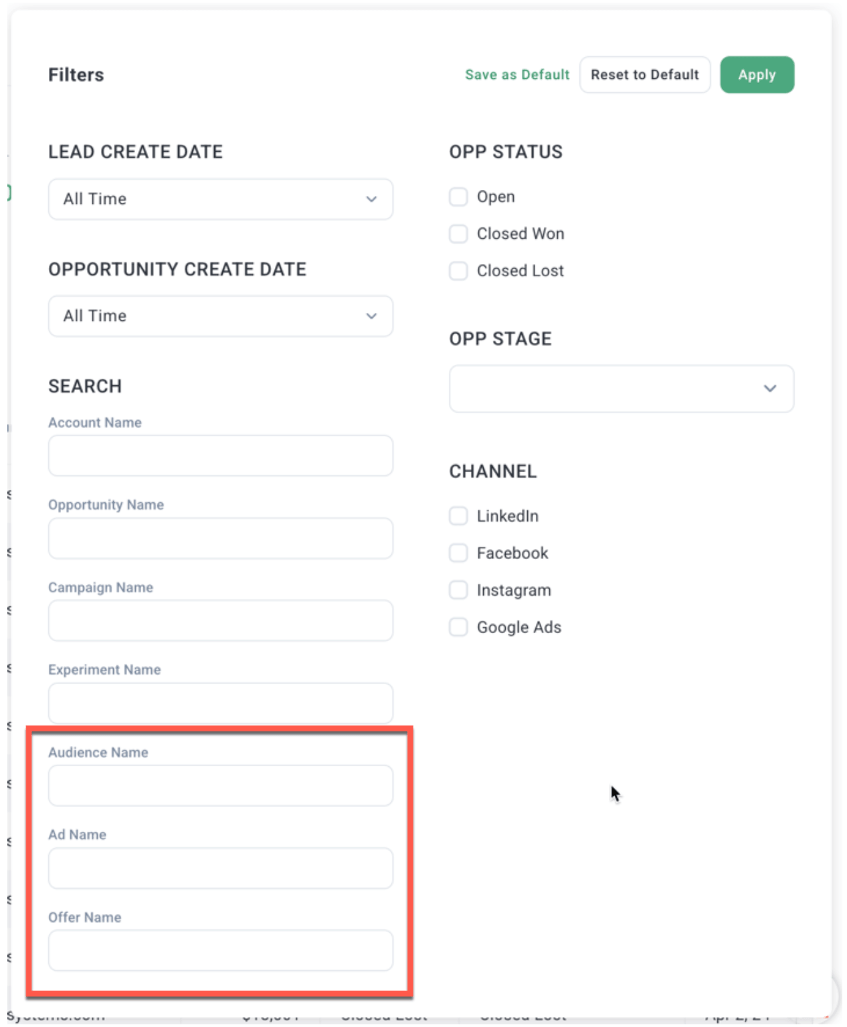Check the Facebook channel checkbox
The height and width of the screenshot is (1027, 847).
point(458,553)
